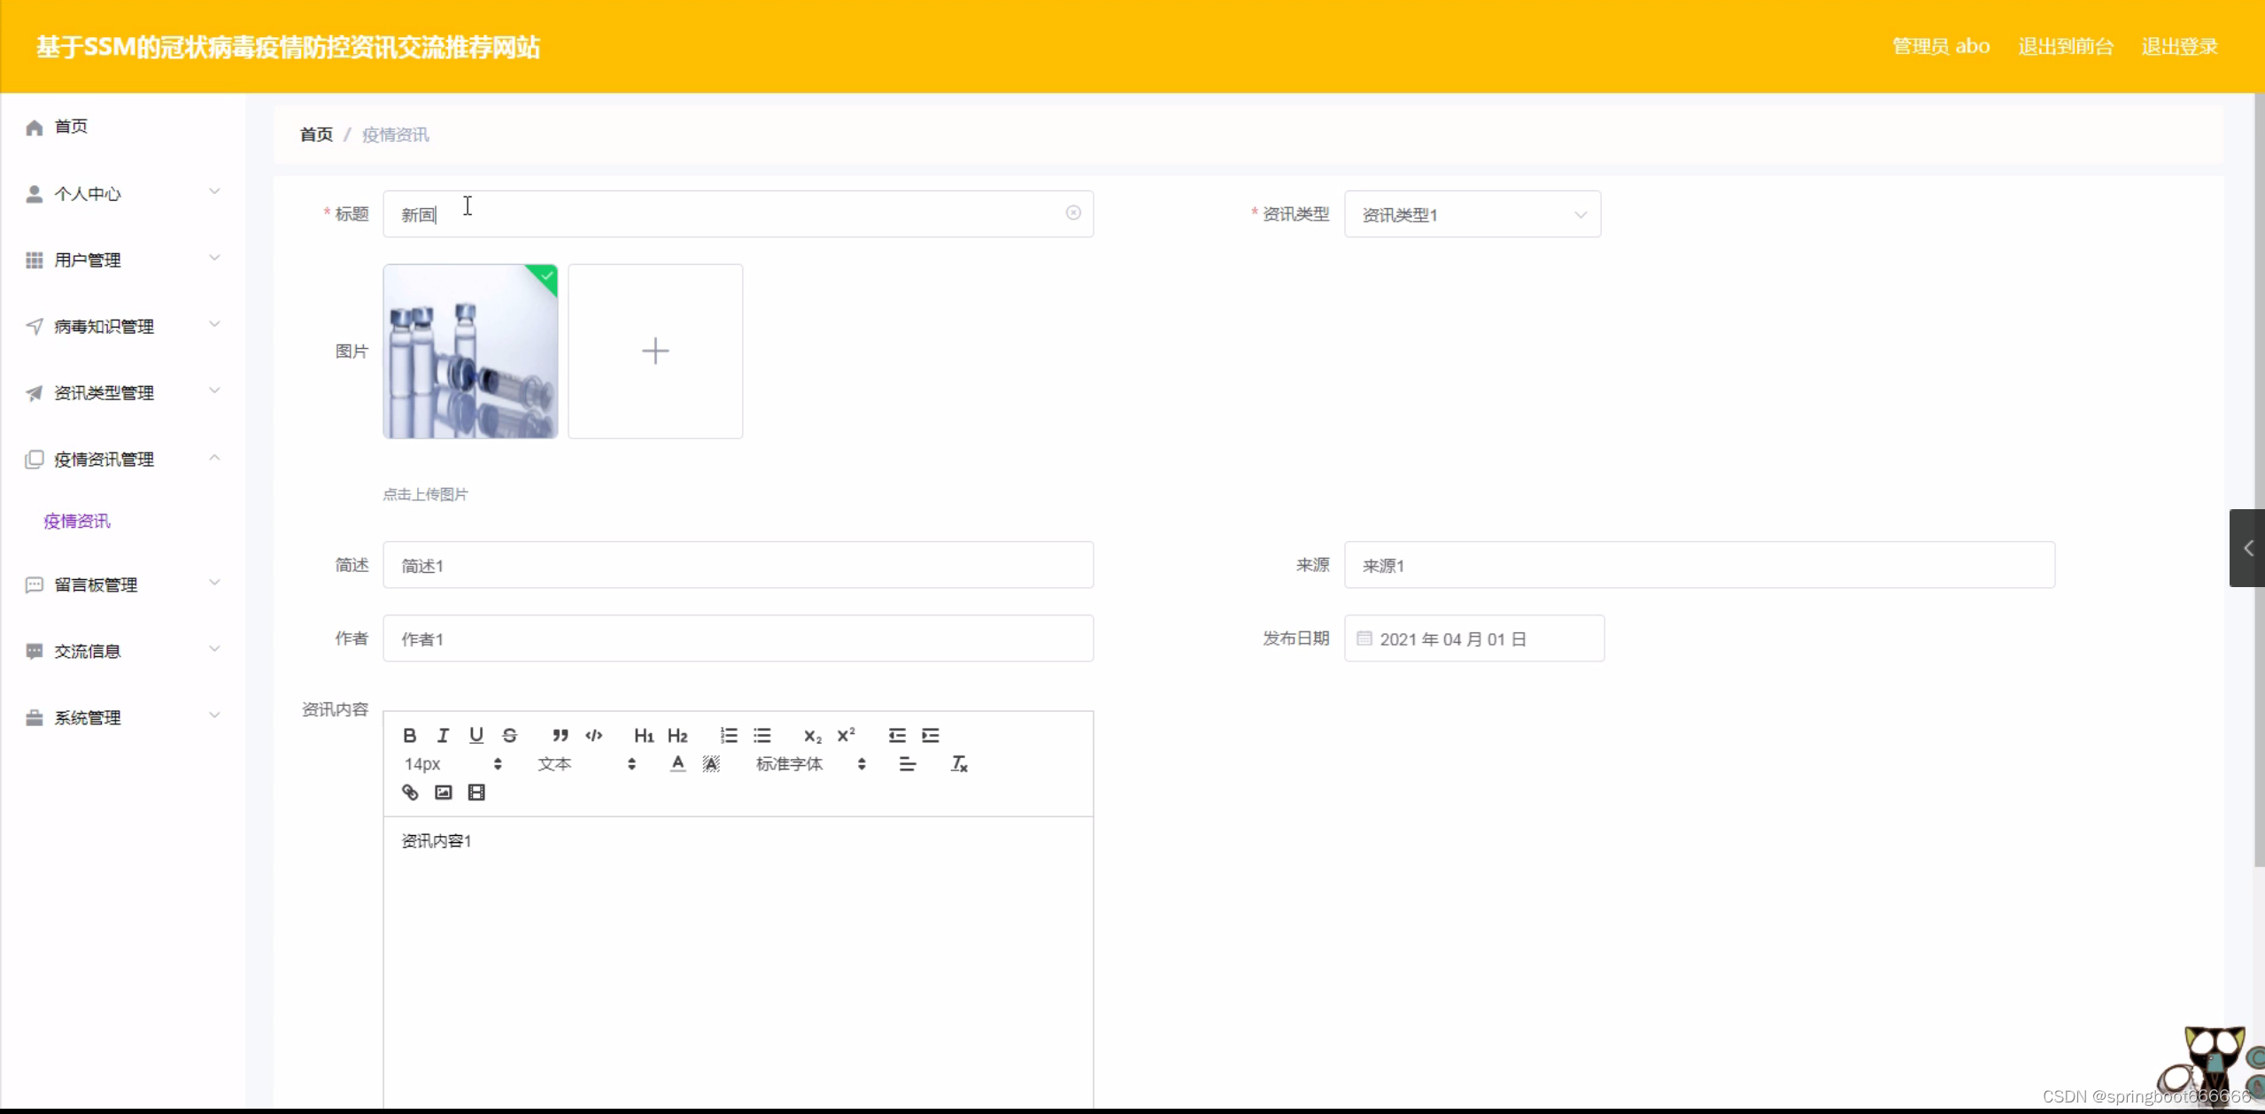Click the plus box to upload image
This screenshot has height=1114, width=2265.
tap(655, 351)
